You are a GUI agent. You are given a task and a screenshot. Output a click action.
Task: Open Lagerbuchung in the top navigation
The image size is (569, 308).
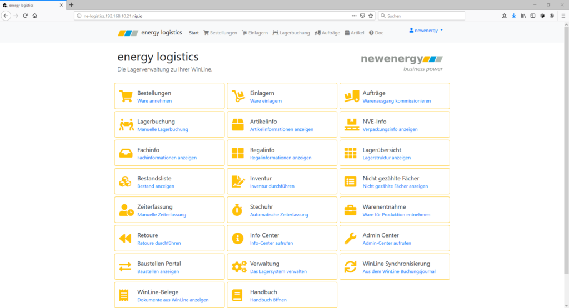point(291,33)
